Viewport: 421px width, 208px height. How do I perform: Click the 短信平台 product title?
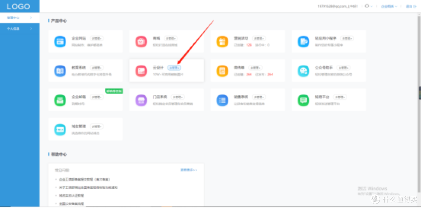tap(322, 97)
